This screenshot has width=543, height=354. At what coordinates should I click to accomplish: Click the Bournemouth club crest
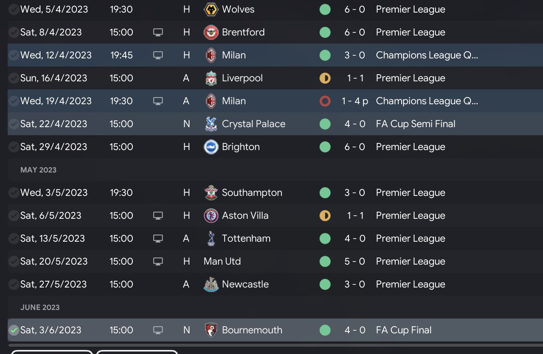click(x=211, y=330)
